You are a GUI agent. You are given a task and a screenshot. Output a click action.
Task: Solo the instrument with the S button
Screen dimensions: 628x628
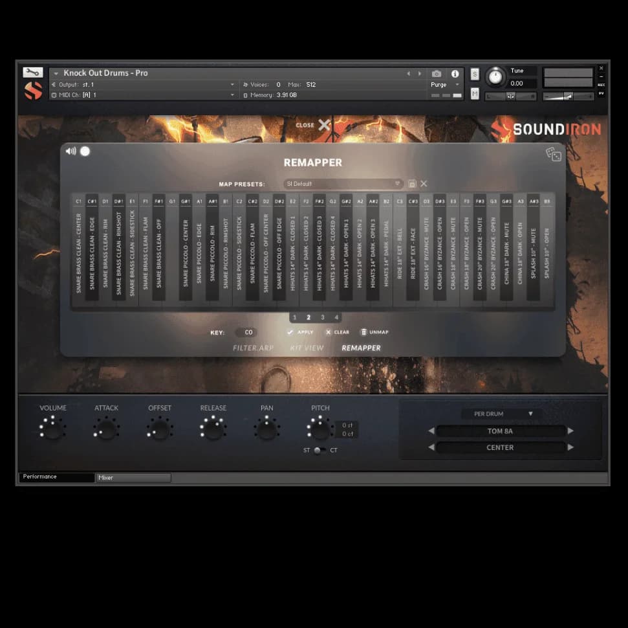tap(475, 74)
